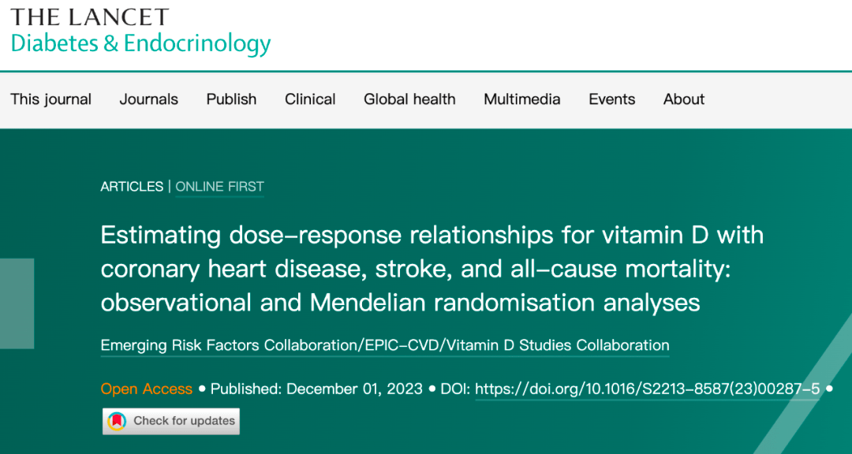Open the doi.org article DOI link

[648, 389]
